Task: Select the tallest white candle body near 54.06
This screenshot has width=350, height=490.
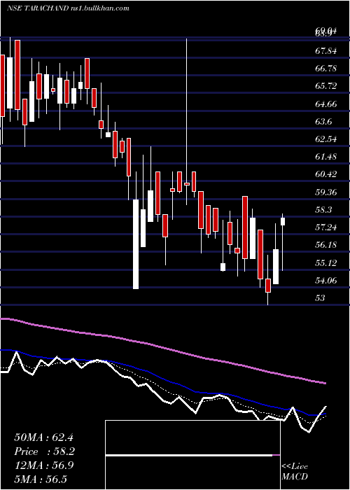Action: (x=136, y=244)
